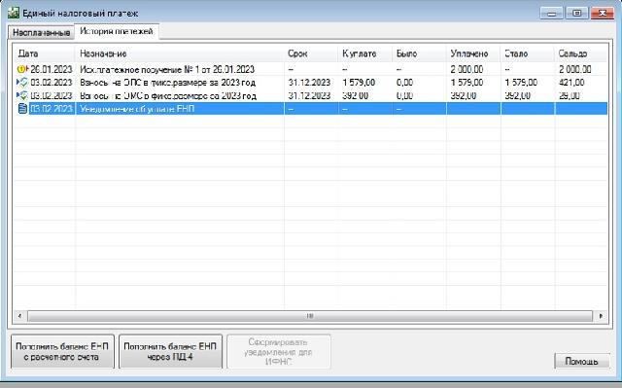Image resolution: width=622 pixels, height=388 pixels.
Task: Switch to the Неоплаченные tab
Action: (x=41, y=32)
